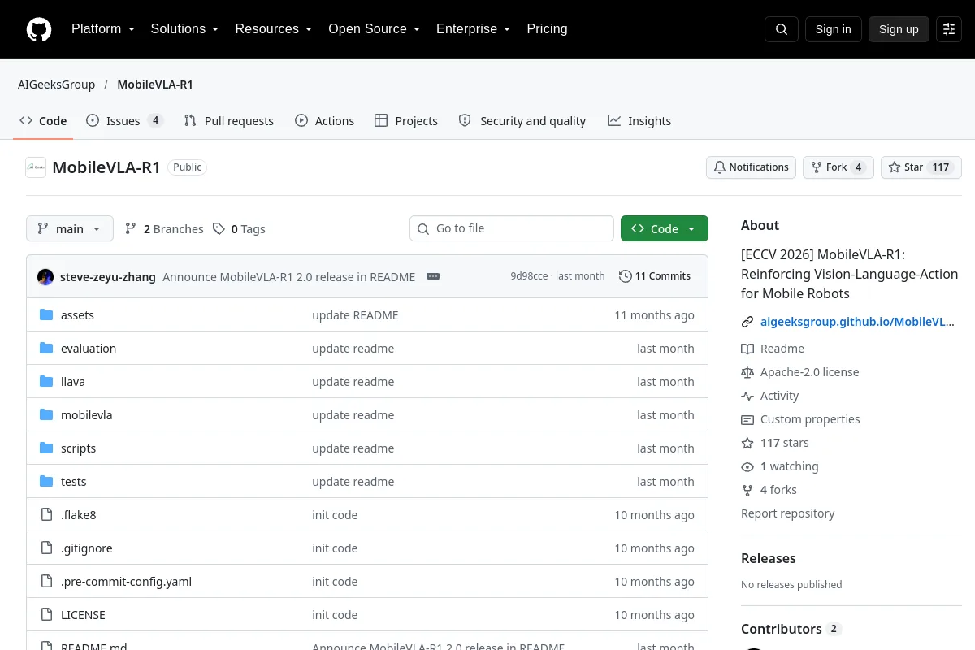Screen dimensions: 975x650
Task: Open the search magnifier button
Action: click(782, 29)
